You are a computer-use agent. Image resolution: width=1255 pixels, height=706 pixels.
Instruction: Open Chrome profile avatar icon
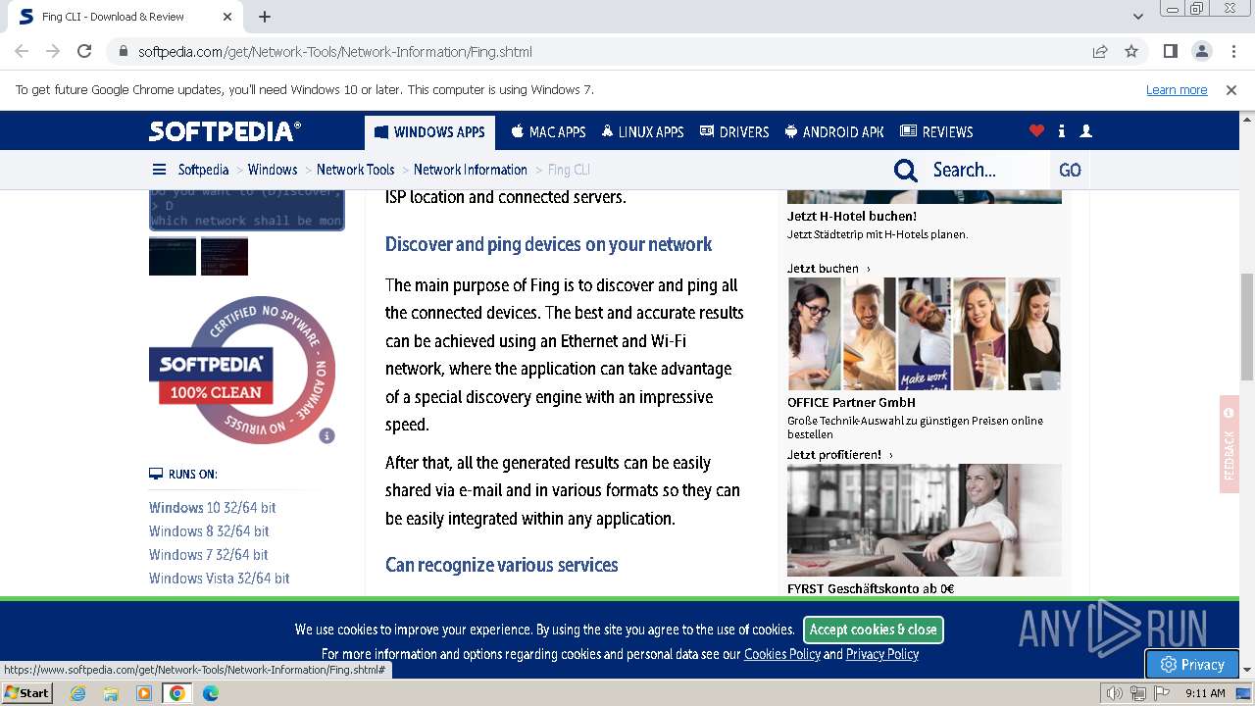[1201, 52]
